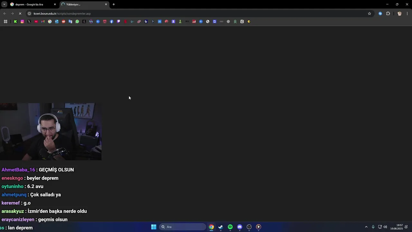Stop loading the page
Image resolution: width=412 pixels, height=232 pixels.
(20, 14)
